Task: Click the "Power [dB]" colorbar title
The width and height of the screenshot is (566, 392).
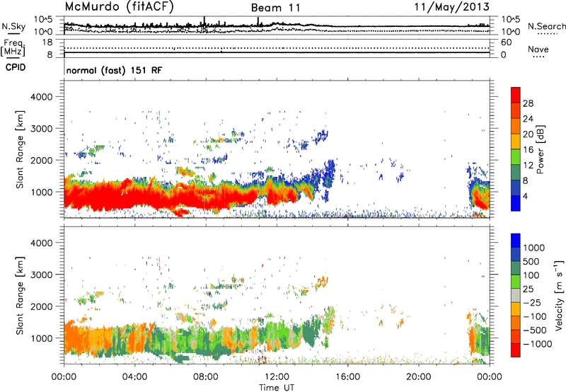Action: 541,149
